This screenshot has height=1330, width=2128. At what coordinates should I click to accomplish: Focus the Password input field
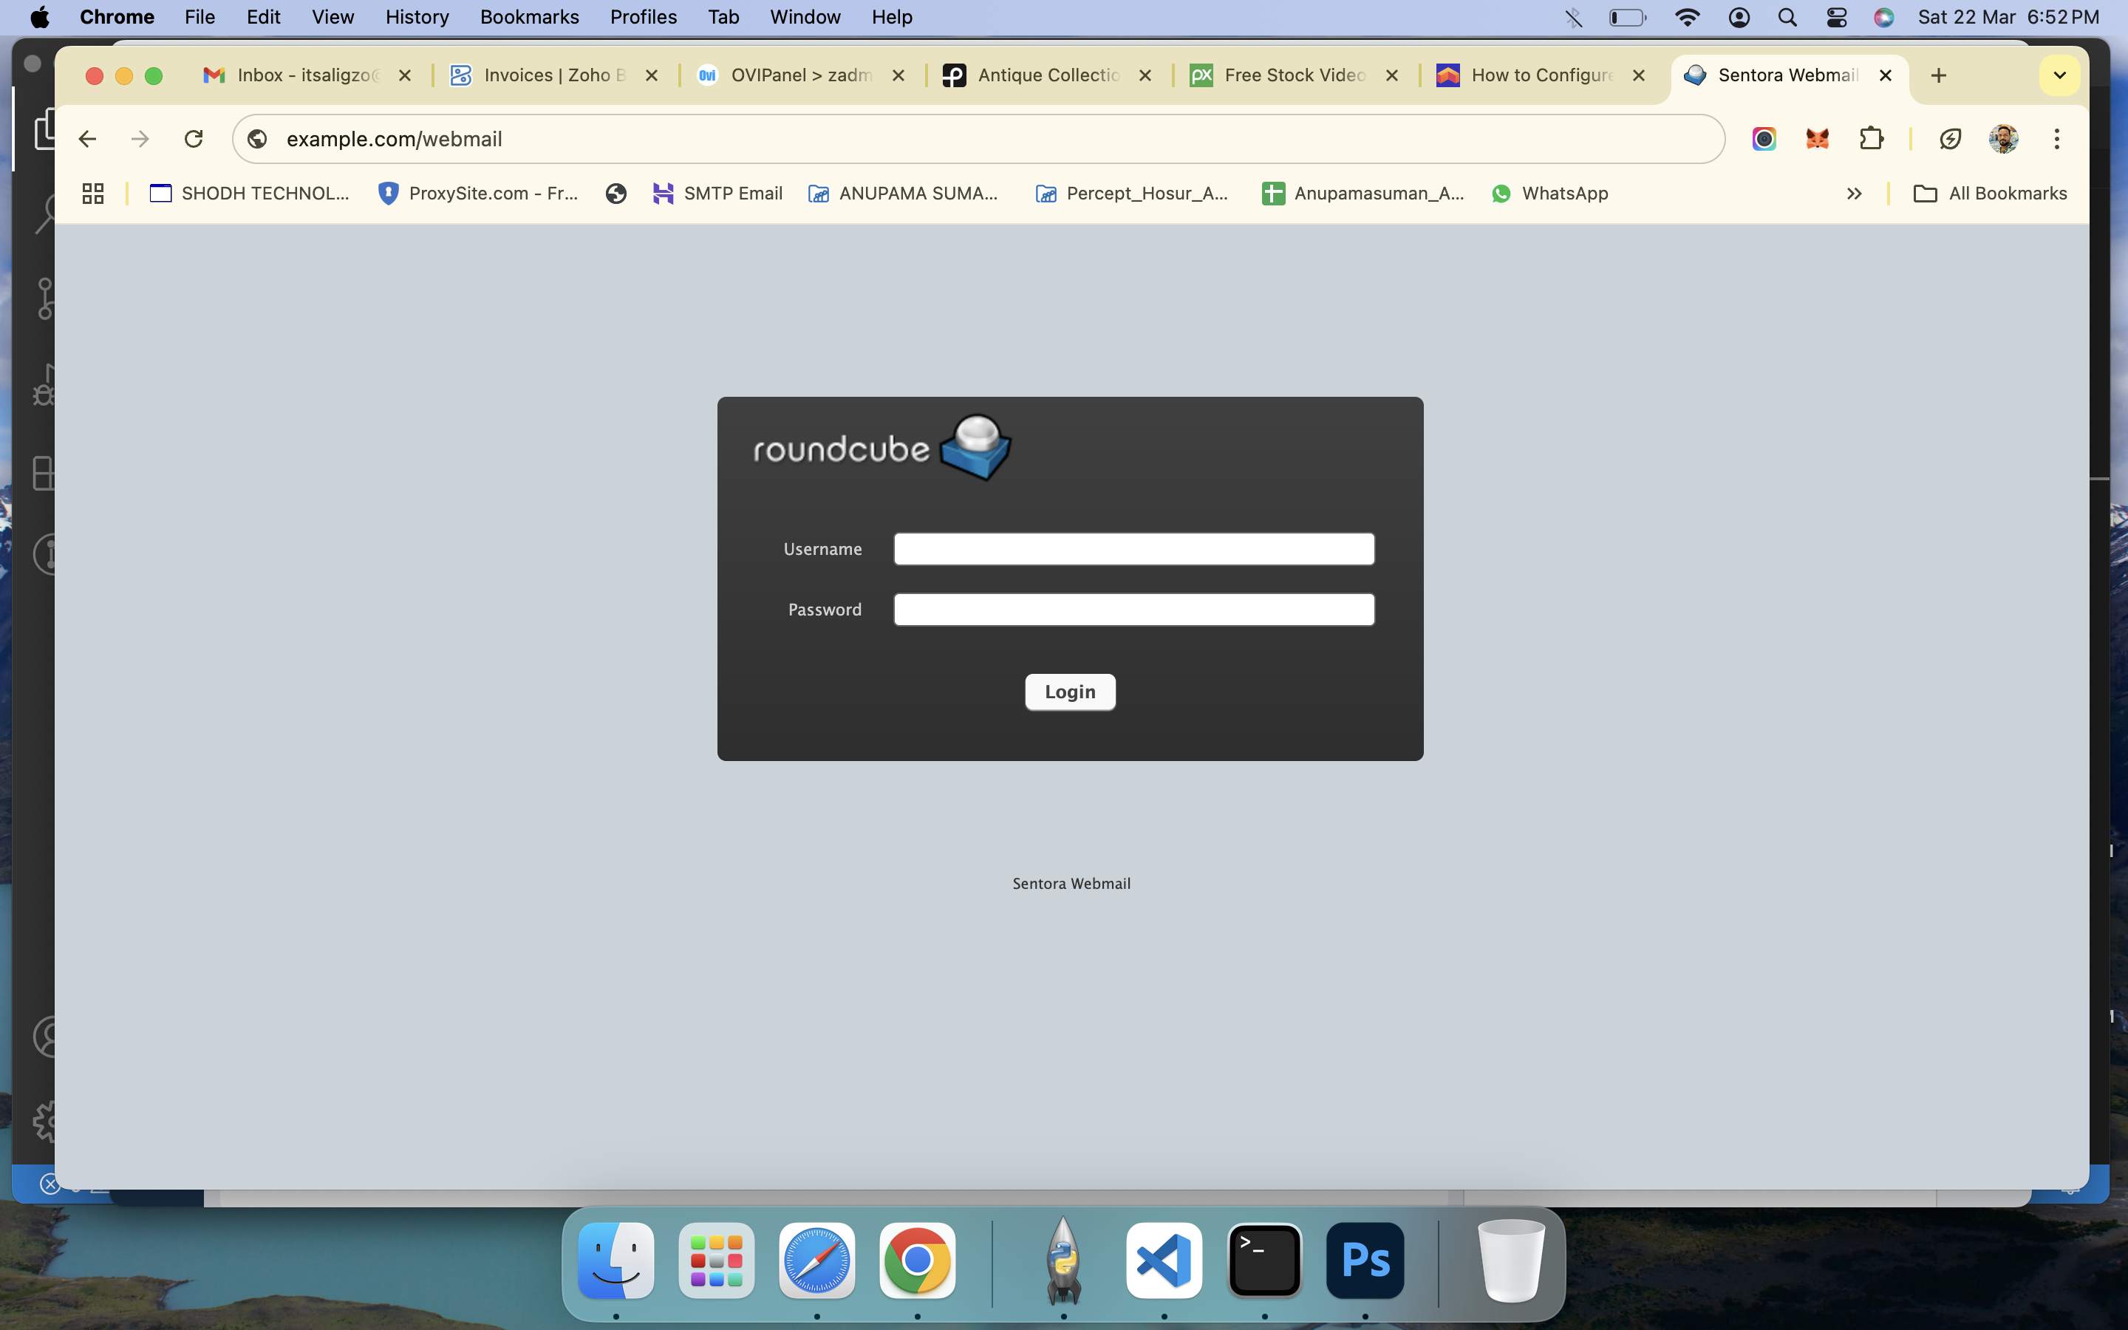pyautogui.click(x=1133, y=610)
